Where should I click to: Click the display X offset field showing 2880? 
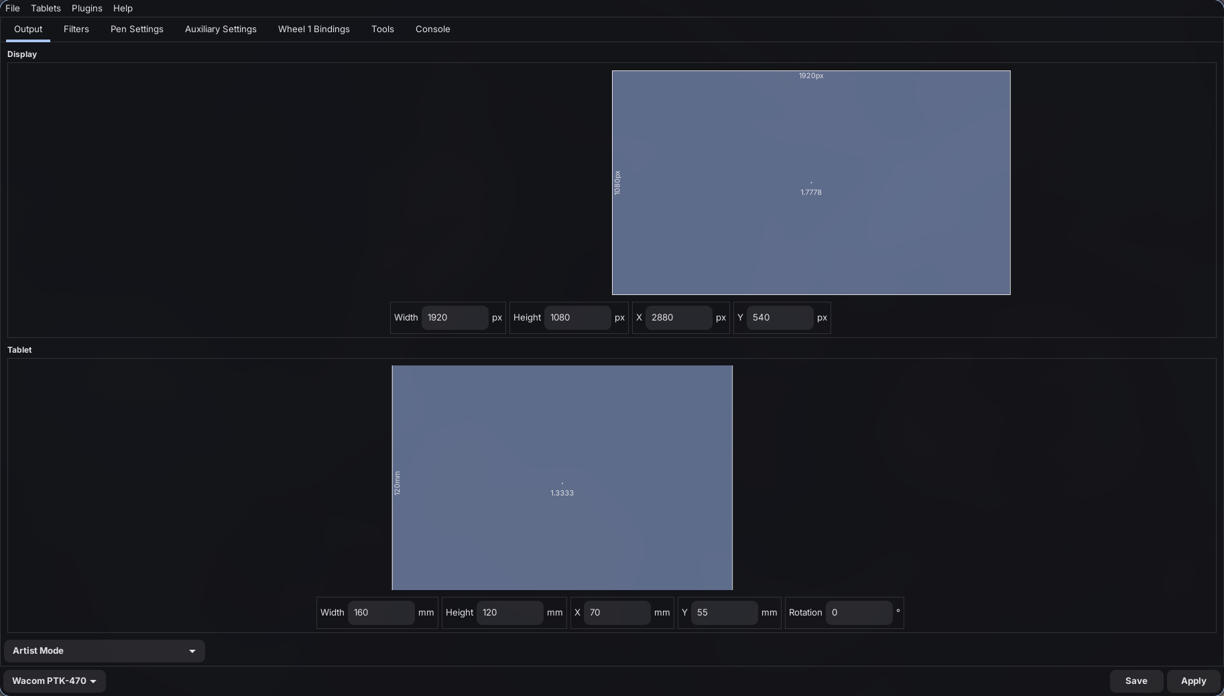pos(678,318)
